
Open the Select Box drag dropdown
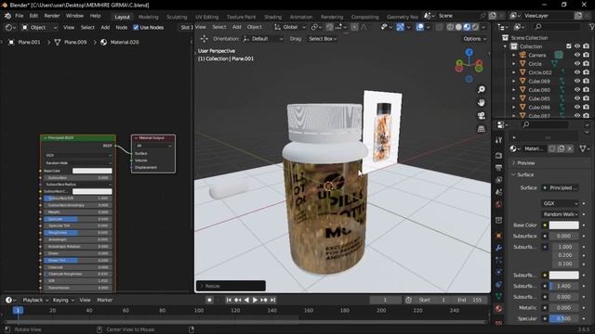(323, 39)
